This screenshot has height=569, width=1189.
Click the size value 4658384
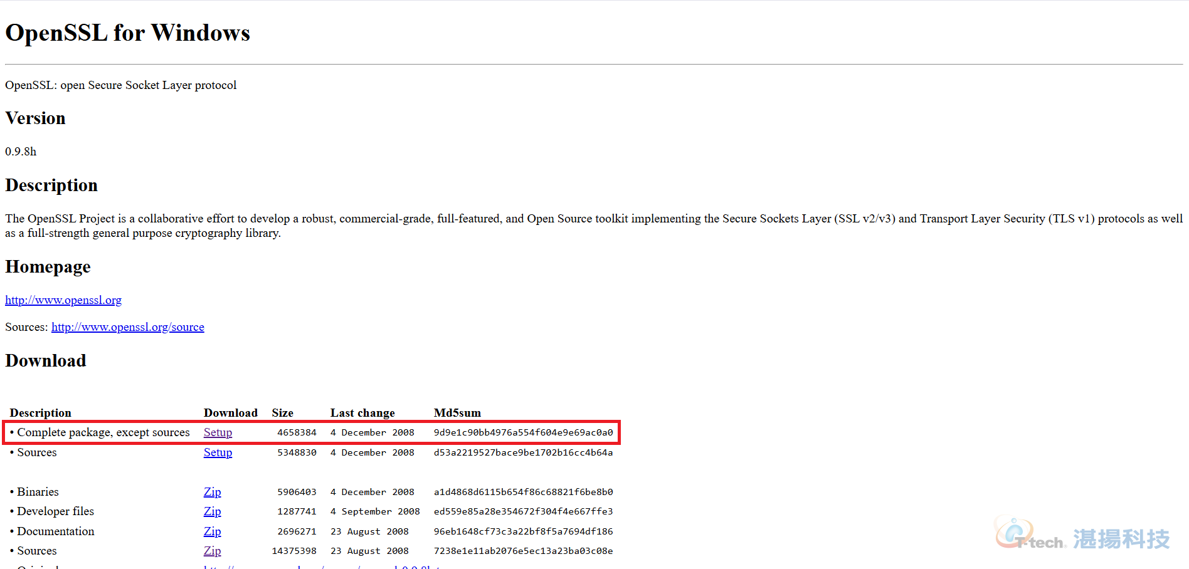click(297, 432)
